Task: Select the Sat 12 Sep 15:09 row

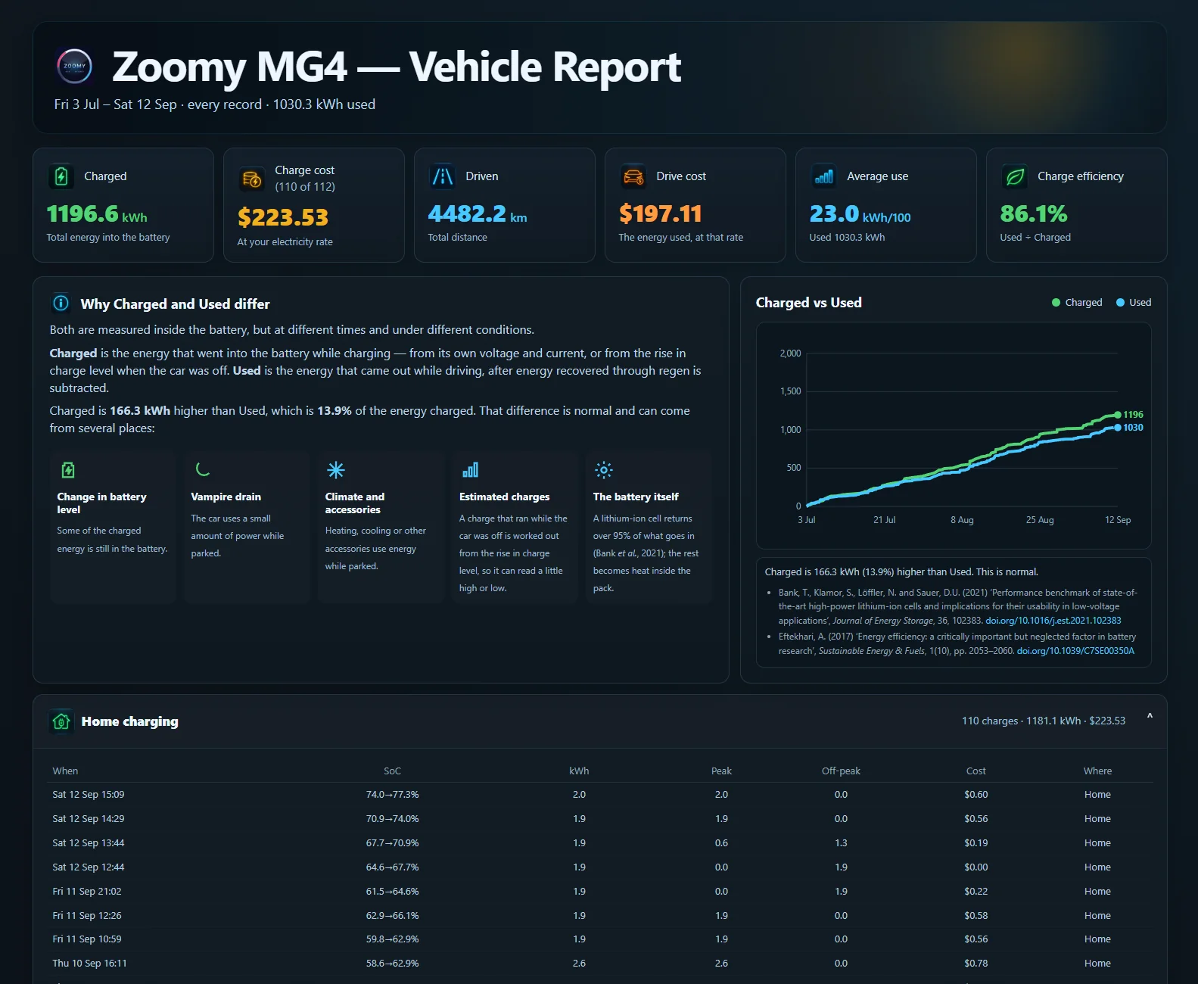Action: click(x=599, y=795)
